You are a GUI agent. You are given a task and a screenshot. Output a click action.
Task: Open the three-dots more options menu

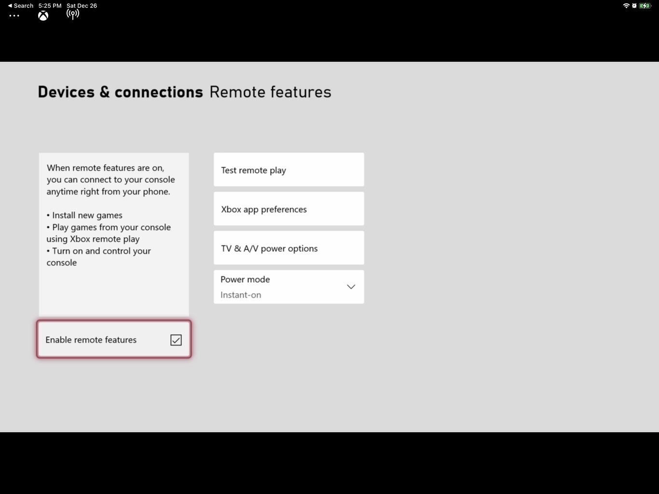14,16
